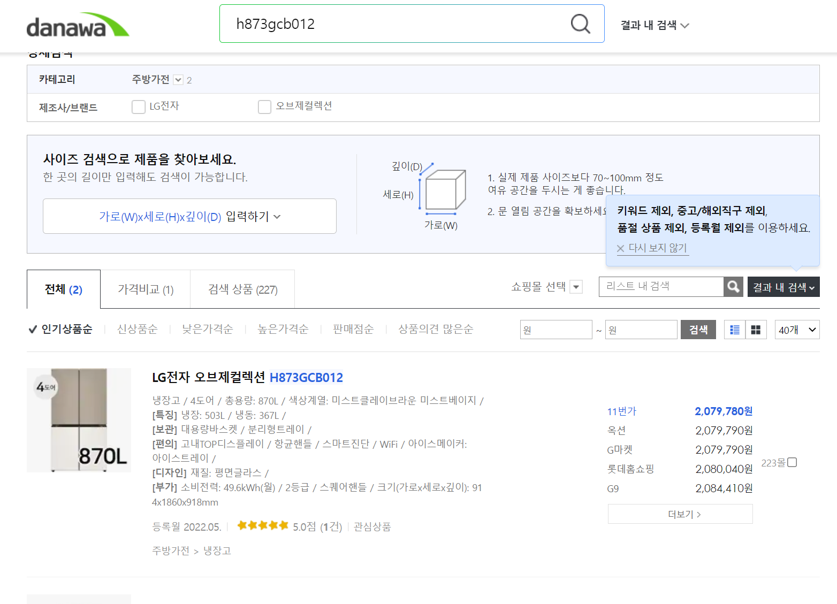
Task: Check the LG전자 brand checkbox
Action: pos(139,107)
